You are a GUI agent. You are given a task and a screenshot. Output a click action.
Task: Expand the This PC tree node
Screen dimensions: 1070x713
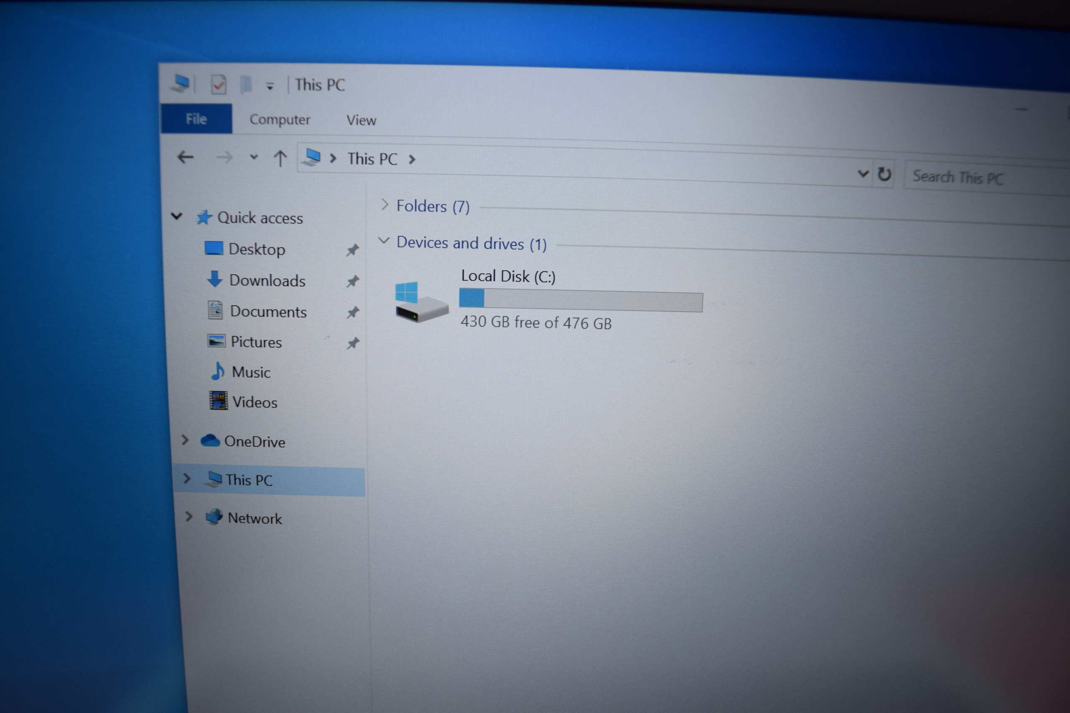[x=186, y=478]
